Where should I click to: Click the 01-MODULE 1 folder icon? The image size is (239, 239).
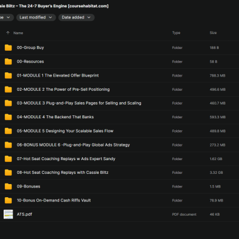[8, 75]
